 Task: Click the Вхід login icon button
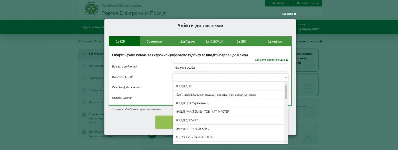(278, 3)
